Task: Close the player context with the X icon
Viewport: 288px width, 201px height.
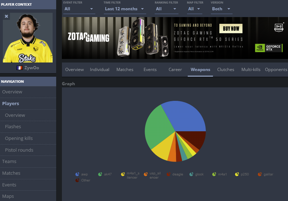Action: [6, 16]
